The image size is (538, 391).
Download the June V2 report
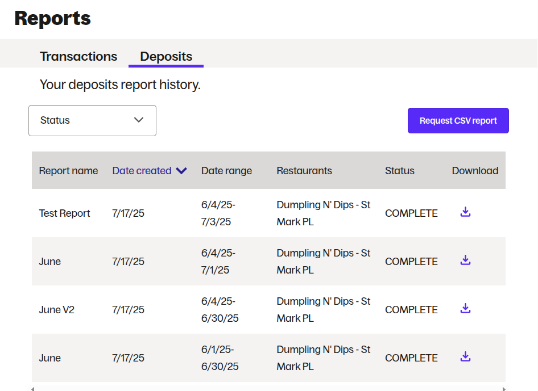point(465,309)
